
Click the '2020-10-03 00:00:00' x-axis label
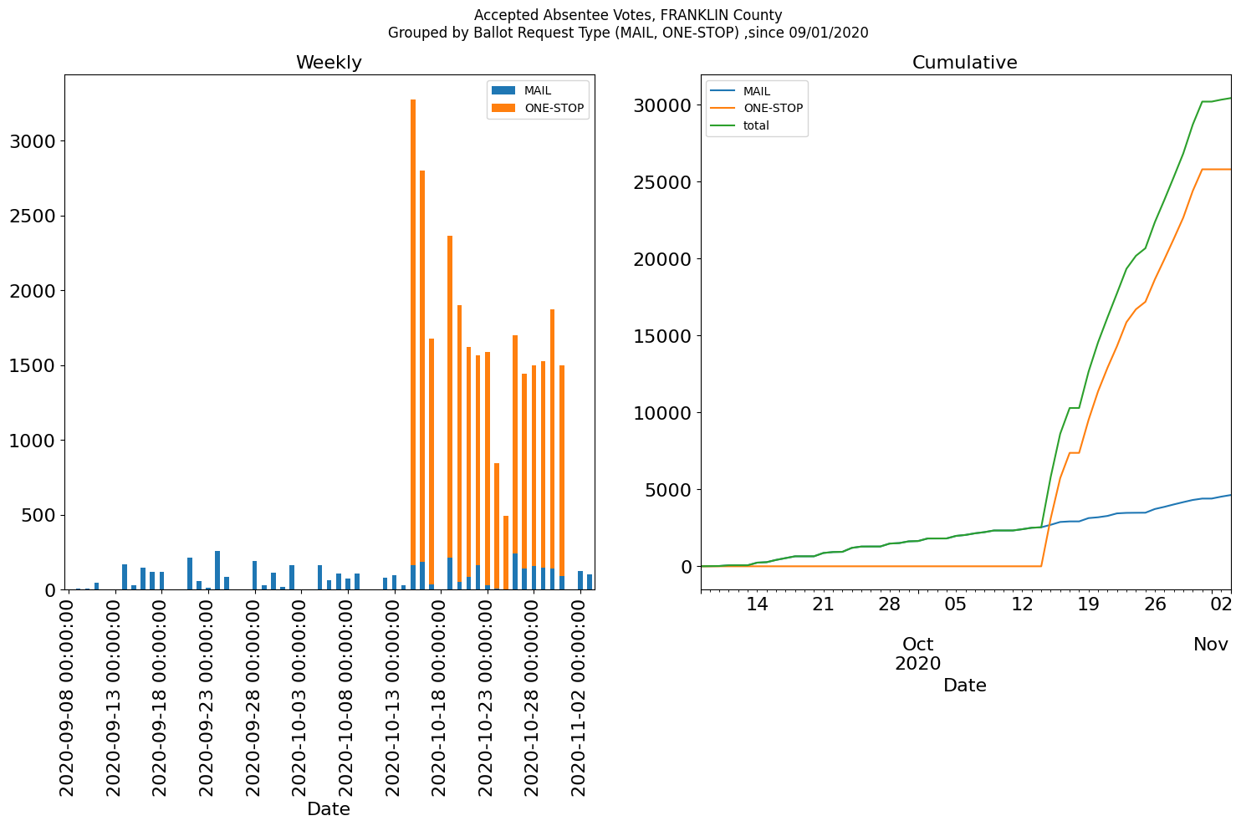pyautogui.click(x=300, y=696)
